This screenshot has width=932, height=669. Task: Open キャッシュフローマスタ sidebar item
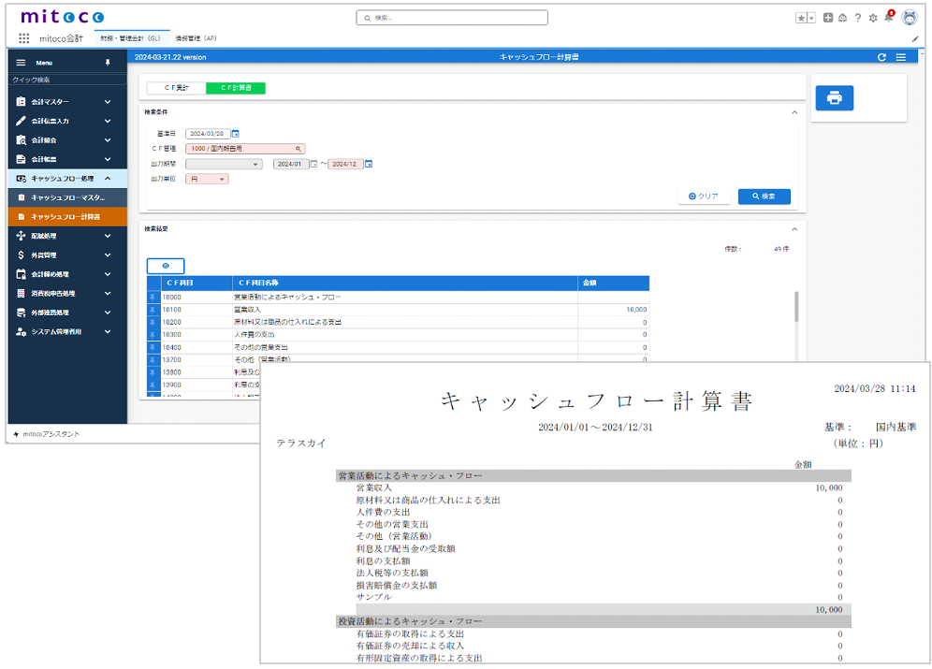(67, 197)
